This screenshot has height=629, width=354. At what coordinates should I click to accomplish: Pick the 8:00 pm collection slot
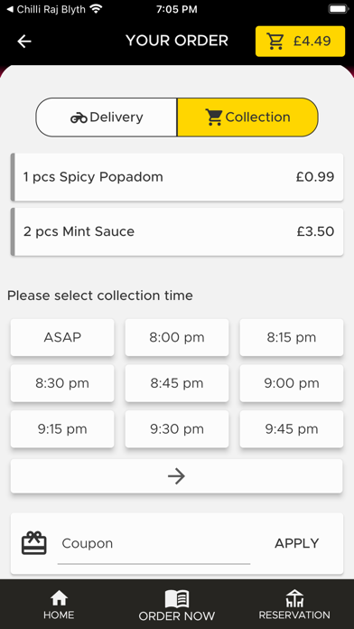(x=177, y=337)
